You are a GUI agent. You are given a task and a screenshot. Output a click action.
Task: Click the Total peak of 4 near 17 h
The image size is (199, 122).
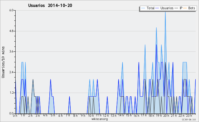coord(145,45)
